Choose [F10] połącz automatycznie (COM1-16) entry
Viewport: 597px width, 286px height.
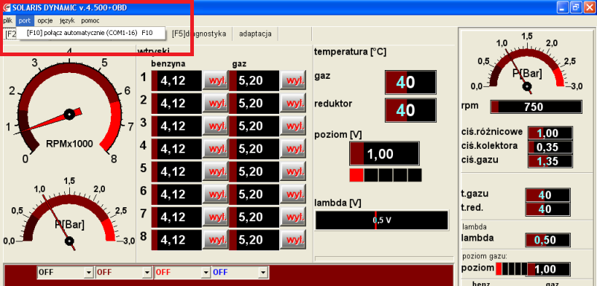(x=90, y=33)
